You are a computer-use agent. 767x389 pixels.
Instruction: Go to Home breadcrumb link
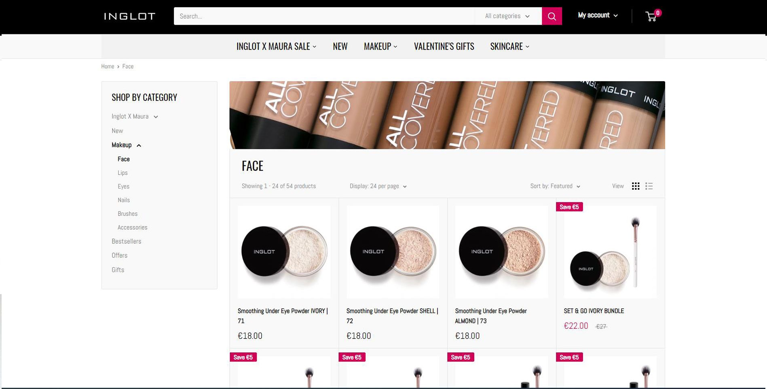(108, 66)
